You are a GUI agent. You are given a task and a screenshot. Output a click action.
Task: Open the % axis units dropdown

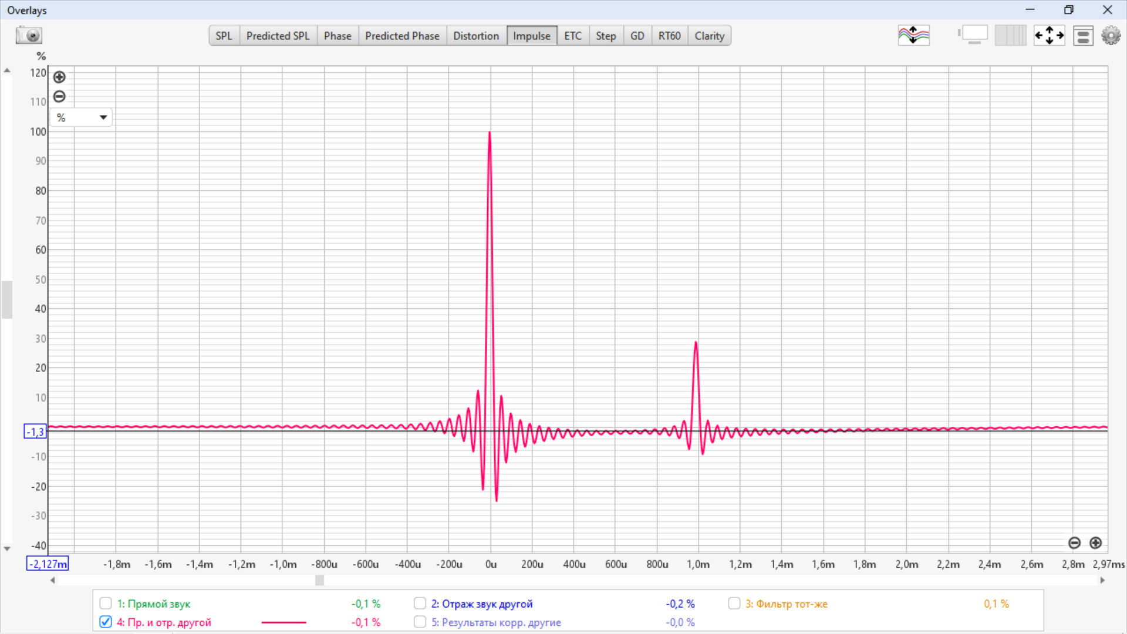[x=81, y=117]
